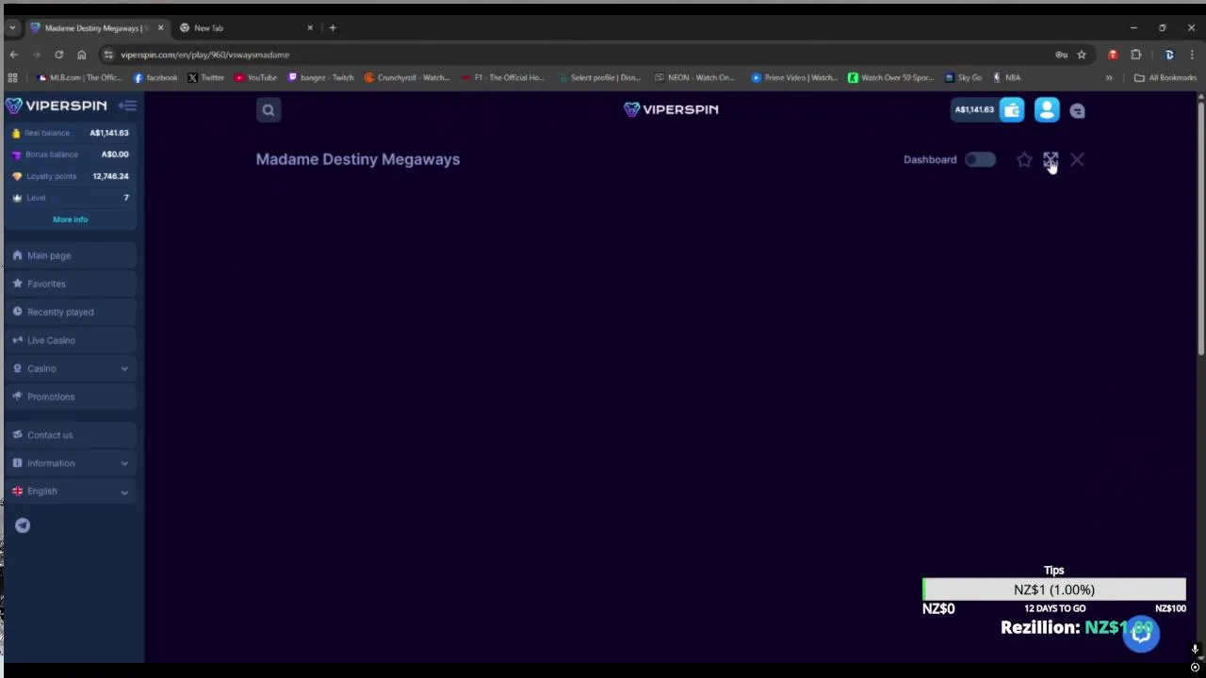Close the New Tab browser tab
This screenshot has height=678, width=1206.
pyautogui.click(x=310, y=28)
